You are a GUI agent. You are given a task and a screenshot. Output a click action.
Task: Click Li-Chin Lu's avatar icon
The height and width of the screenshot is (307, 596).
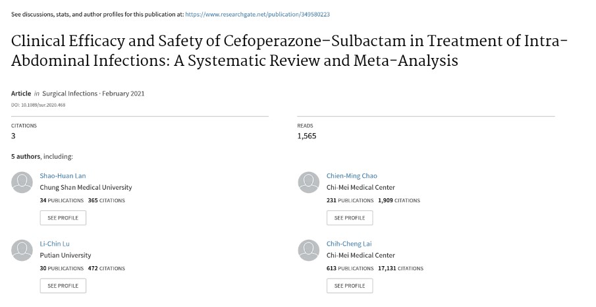point(22,250)
